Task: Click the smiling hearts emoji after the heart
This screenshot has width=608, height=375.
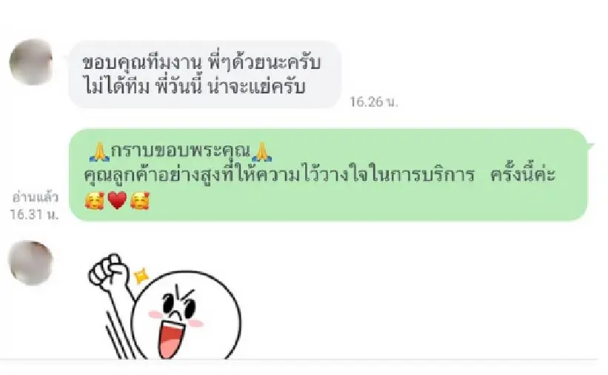Action: [x=140, y=201]
